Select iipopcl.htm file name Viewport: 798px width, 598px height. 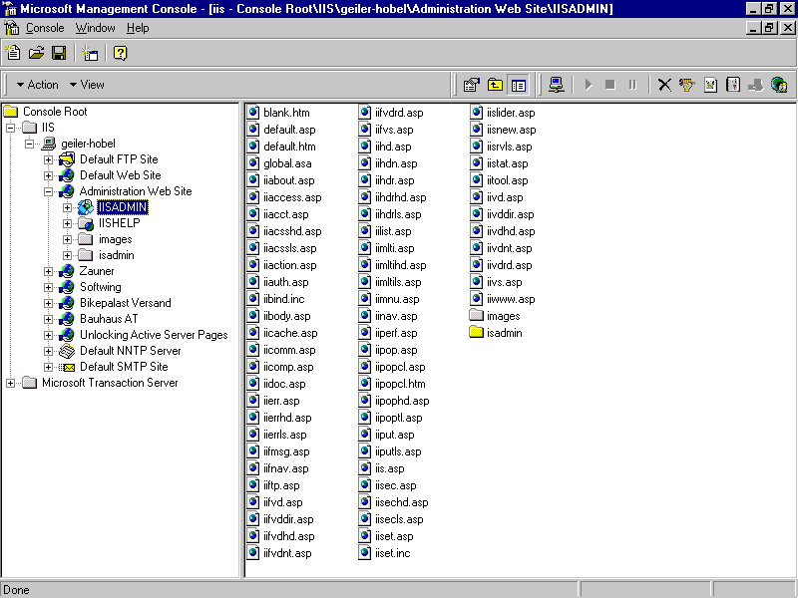tap(400, 384)
